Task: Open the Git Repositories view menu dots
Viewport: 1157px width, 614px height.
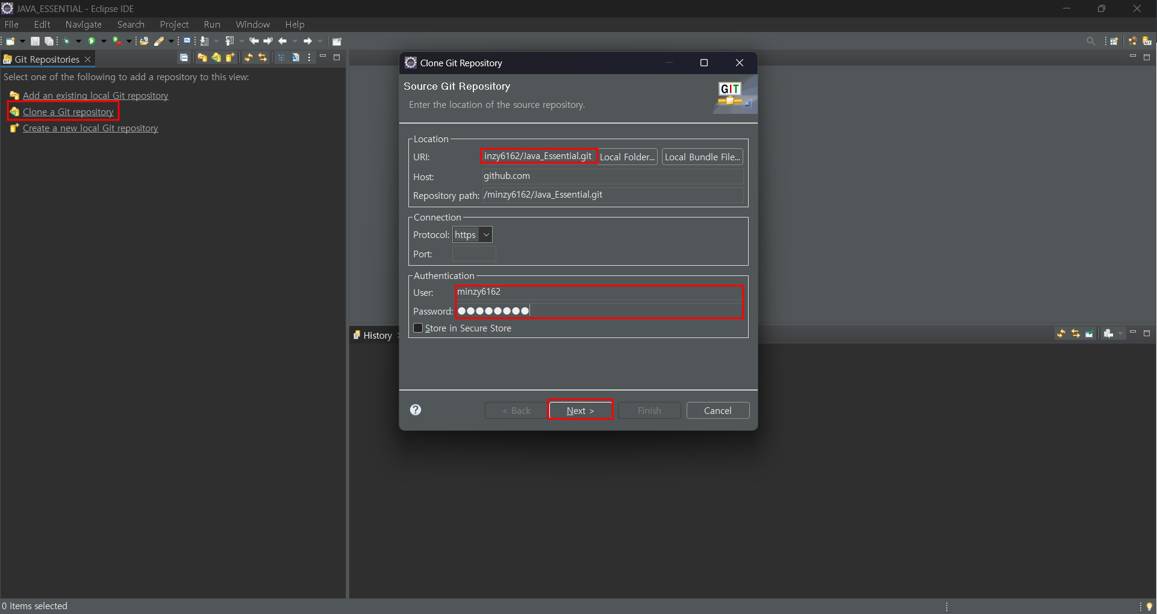Action: click(x=309, y=58)
